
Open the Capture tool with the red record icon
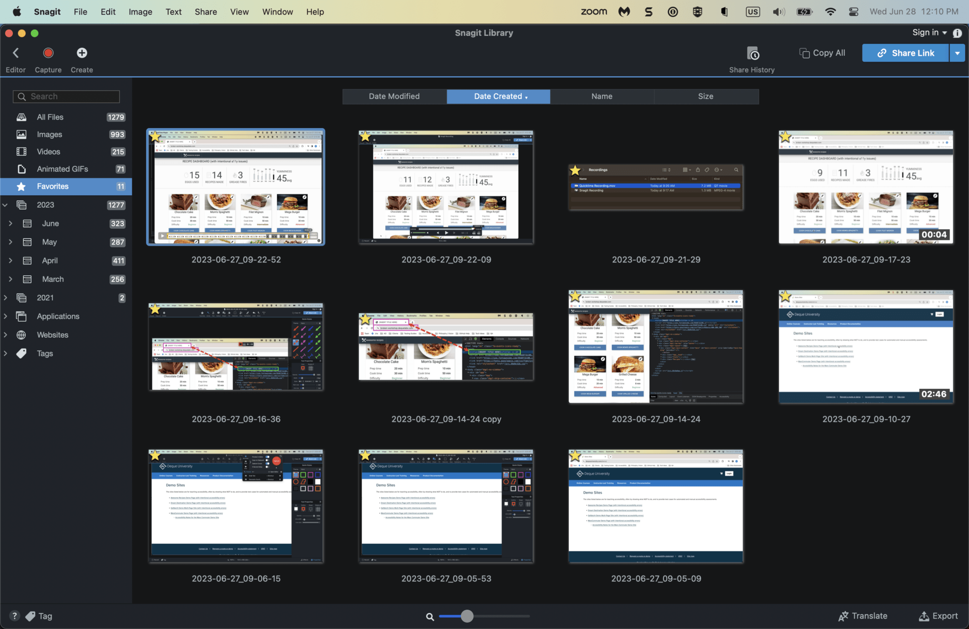[48, 53]
